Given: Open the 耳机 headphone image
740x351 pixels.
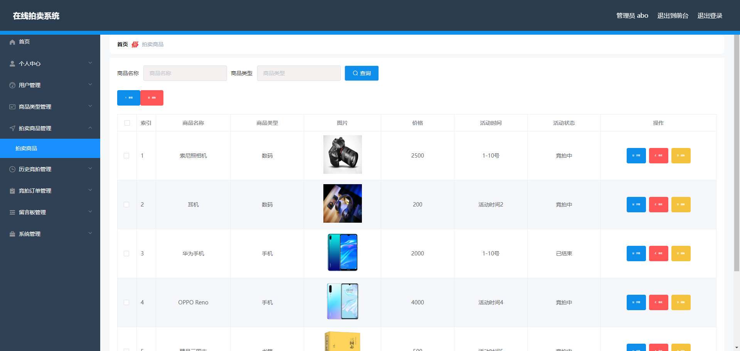Looking at the screenshot, I should (x=343, y=203).
